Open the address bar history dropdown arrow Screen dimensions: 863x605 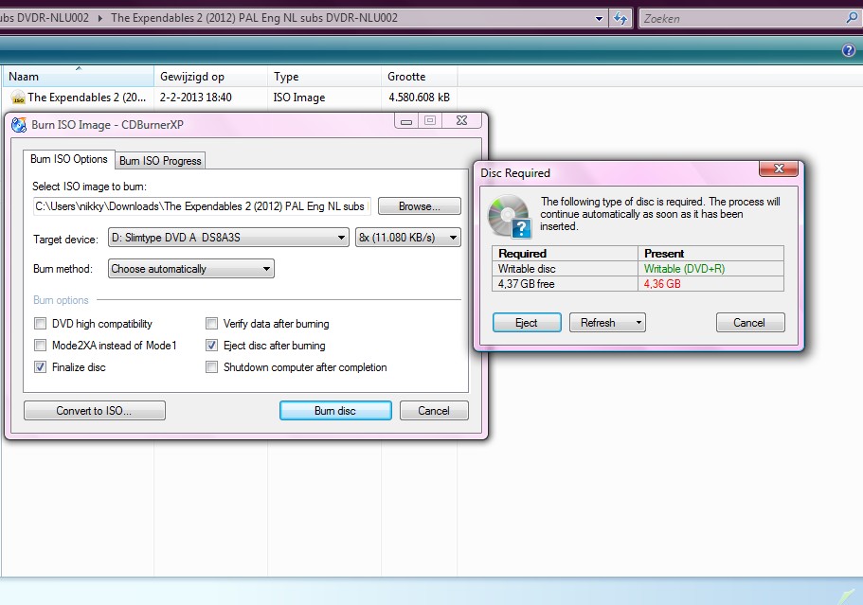tap(599, 19)
